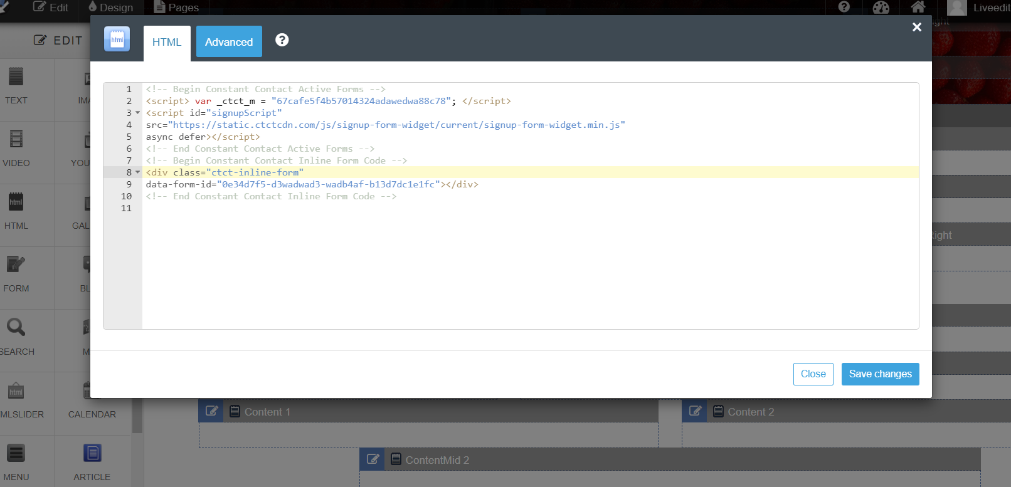Click the End Constant Contact Inline Form comment
Screen dimensions: 1011x487
coord(271,196)
